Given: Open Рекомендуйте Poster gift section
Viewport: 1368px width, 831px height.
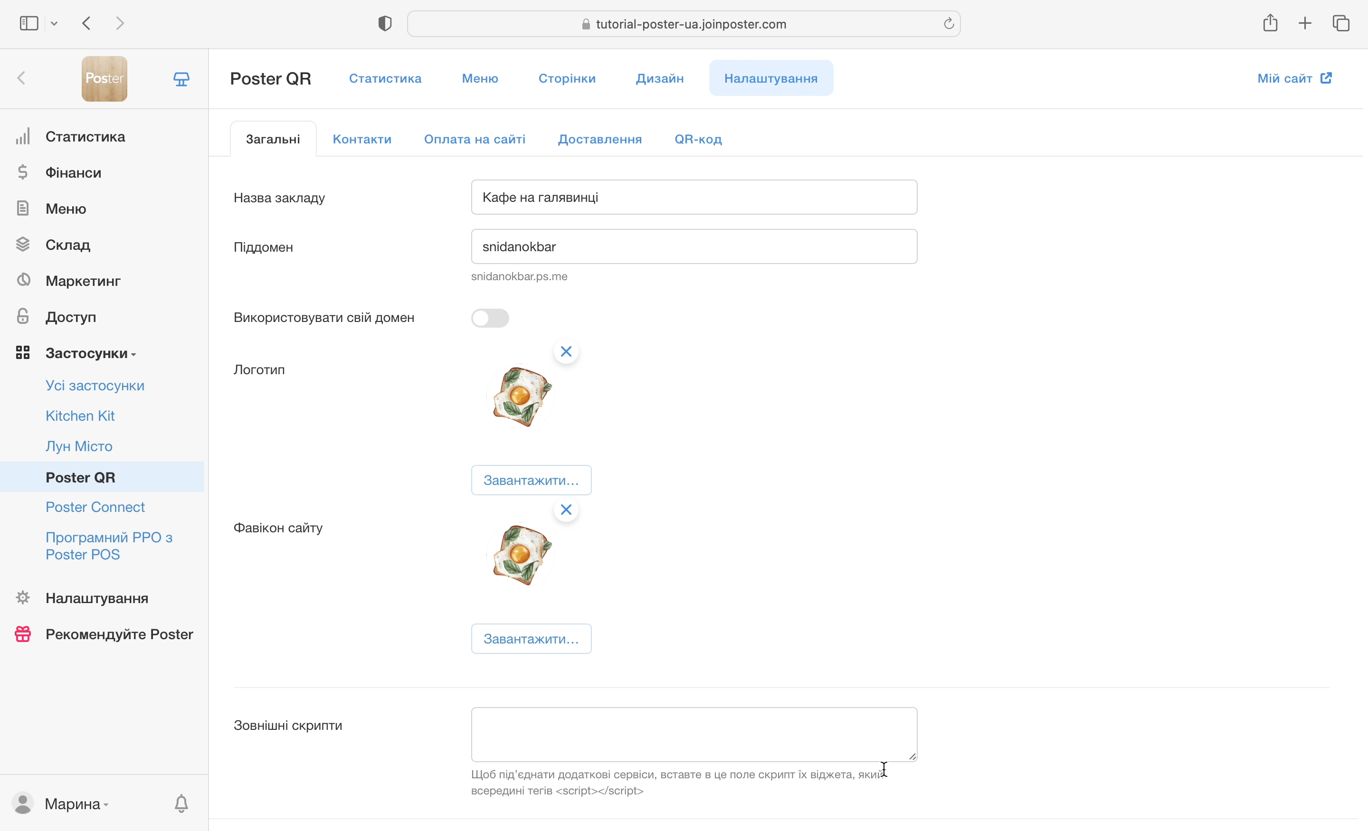Looking at the screenshot, I should 119,634.
